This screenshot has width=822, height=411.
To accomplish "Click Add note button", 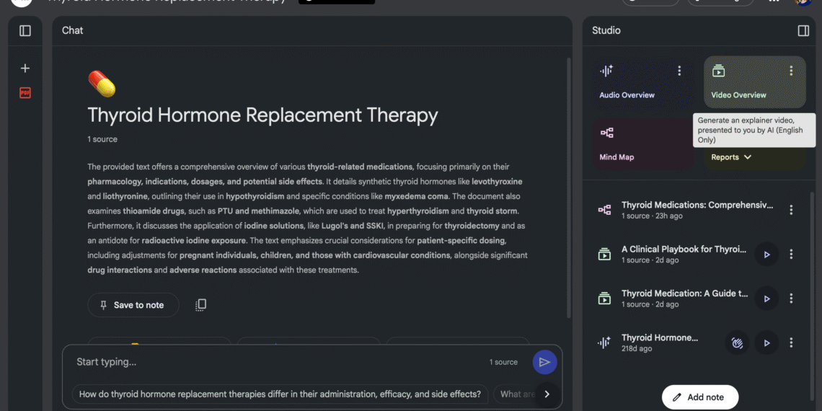I will coord(699,397).
